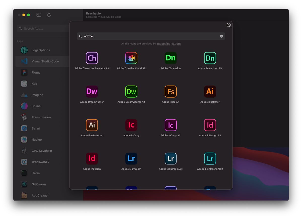Choose the pink Adobe Dreamweaver icon
The width and height of the screenshot is (302, 218).
[x=92, y=92]
